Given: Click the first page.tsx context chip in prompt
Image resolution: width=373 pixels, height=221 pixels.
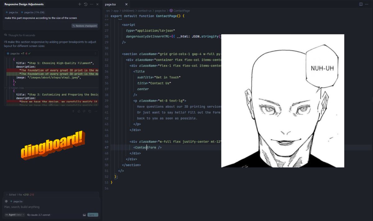Looking at the screenshot, I should 12,12.
